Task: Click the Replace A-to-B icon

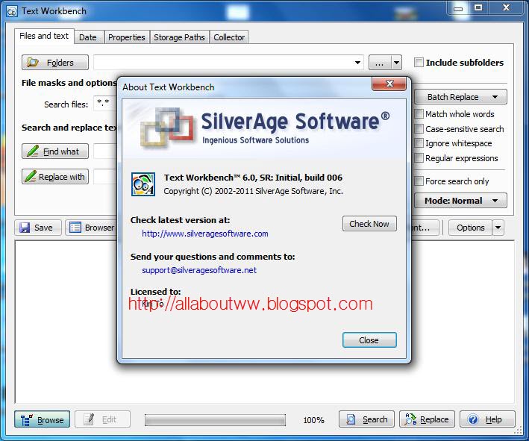Action: point(410,419)
